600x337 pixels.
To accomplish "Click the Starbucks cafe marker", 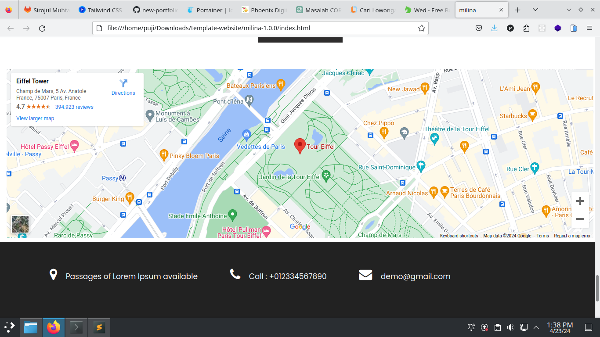I will pyautogui.click(x=532, y=115).
